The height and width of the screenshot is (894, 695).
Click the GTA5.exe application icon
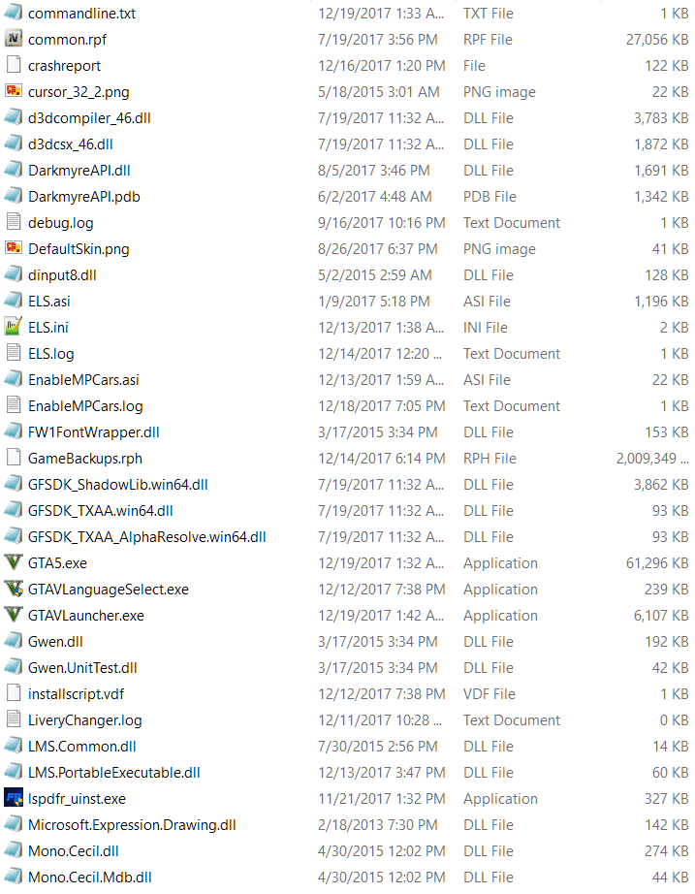(x=14, y=562)
